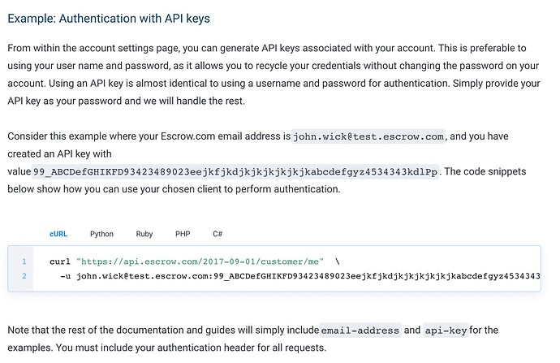Open the Ruby code tab

[144, 234]
